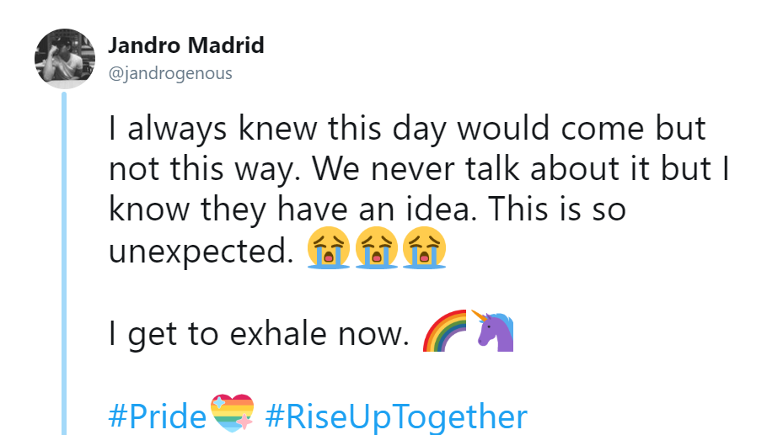Click the middle crying face emoji
The height and width of the screenshot is (435, 783).
[377, 247]
